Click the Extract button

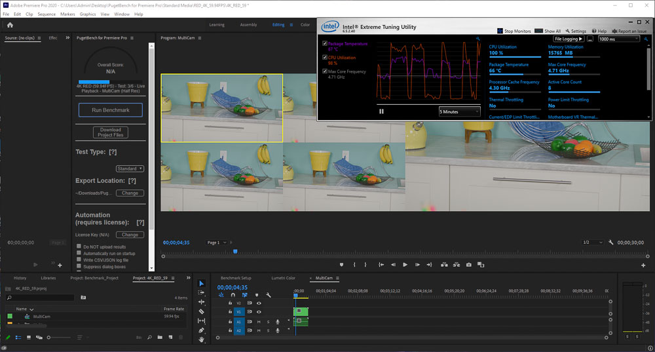pos(456,265)
